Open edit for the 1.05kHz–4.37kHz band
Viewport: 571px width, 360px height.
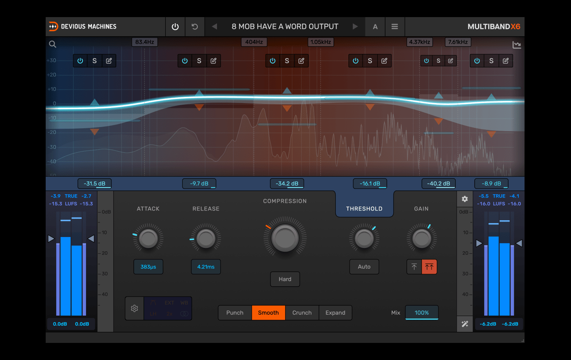(384, 61)
